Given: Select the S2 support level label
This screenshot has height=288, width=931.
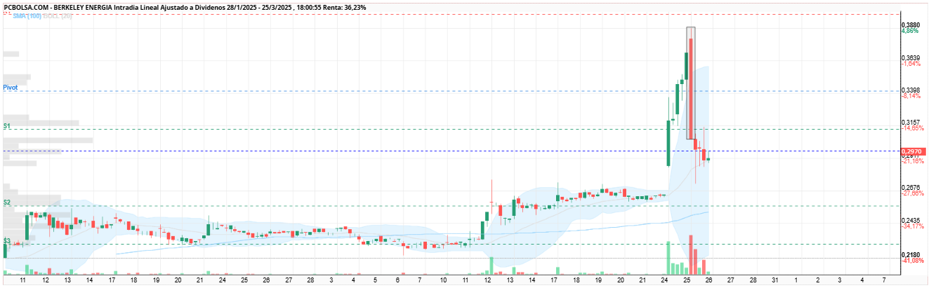Looking at the screenshot, I should point(6,203).
